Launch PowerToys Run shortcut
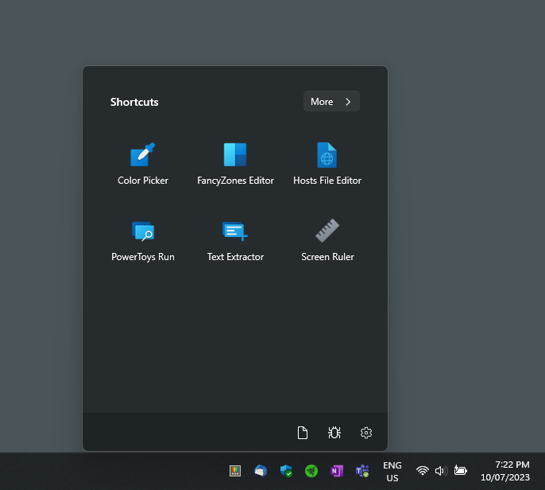Viewport: 545px width, 490px height. (x=143, y=240)
